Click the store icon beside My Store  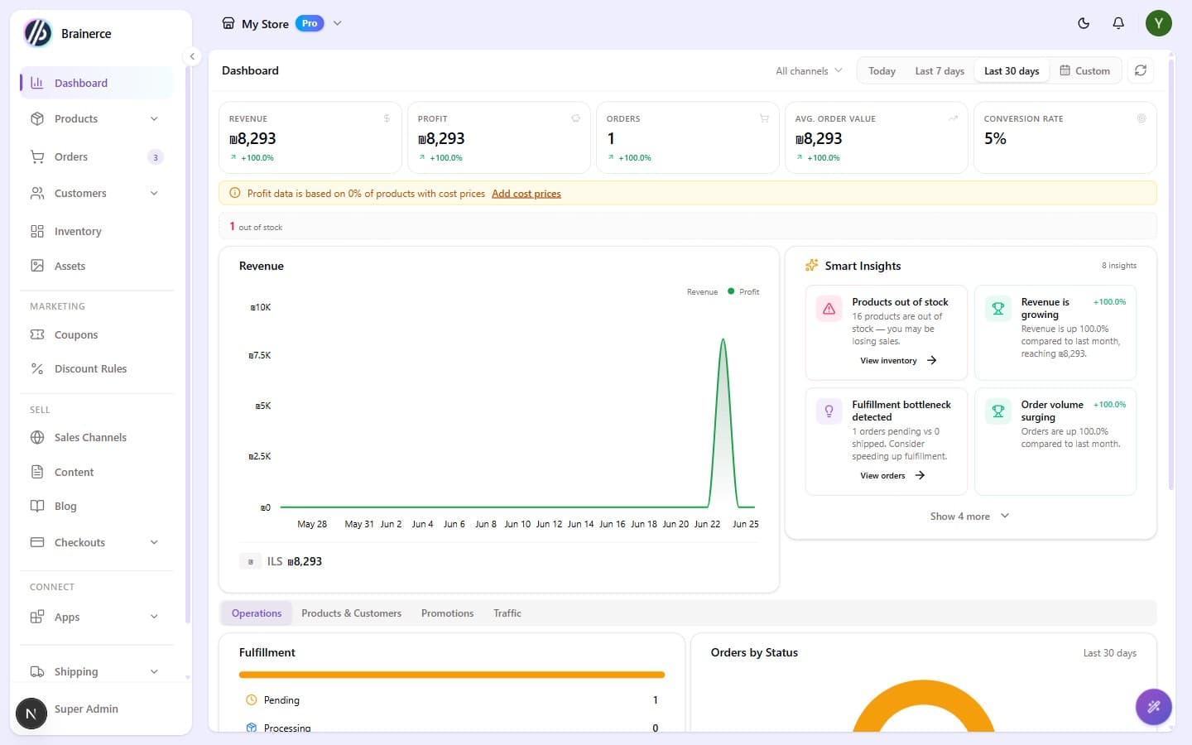pyautogui.click(x=228, y=23)
